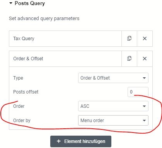162x148 pixels.
Task: Open the Order dropdown set to ASC
Action: coord(113,106)
